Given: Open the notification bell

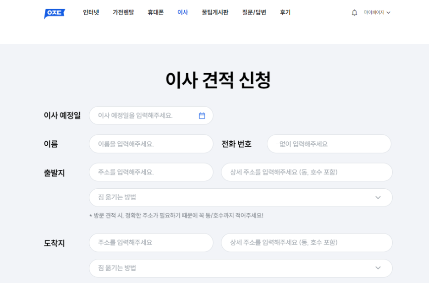Looking at the screenshot, I should [x=354, y=12].
